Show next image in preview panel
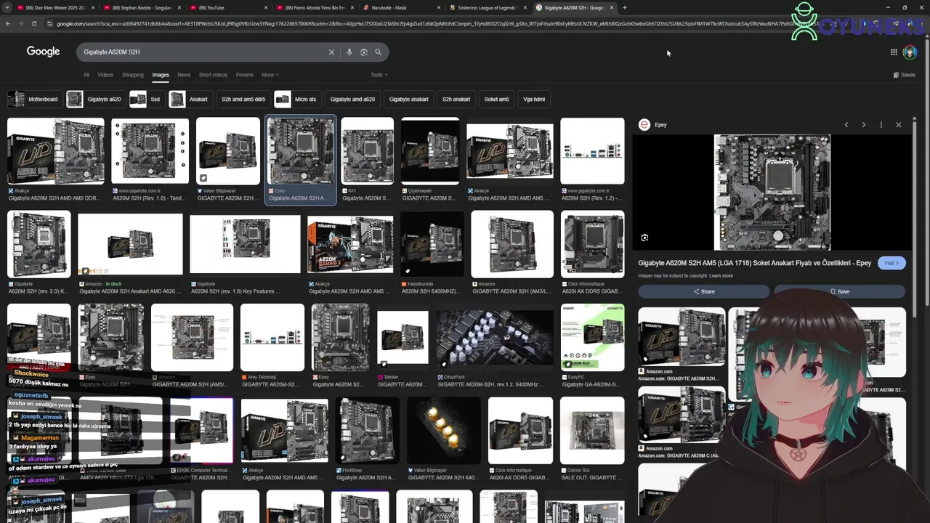The width and height of the screenshot is (930, 523). coord(863,125)
